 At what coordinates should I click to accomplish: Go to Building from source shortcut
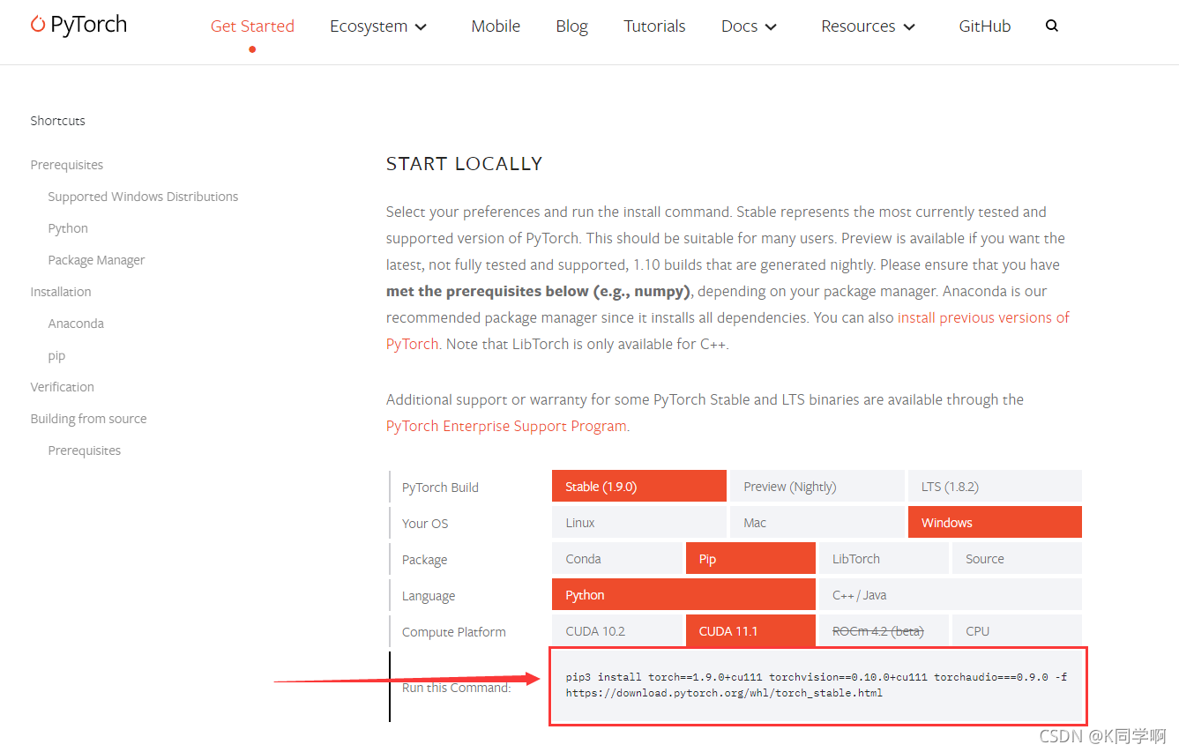coord(88,419)
